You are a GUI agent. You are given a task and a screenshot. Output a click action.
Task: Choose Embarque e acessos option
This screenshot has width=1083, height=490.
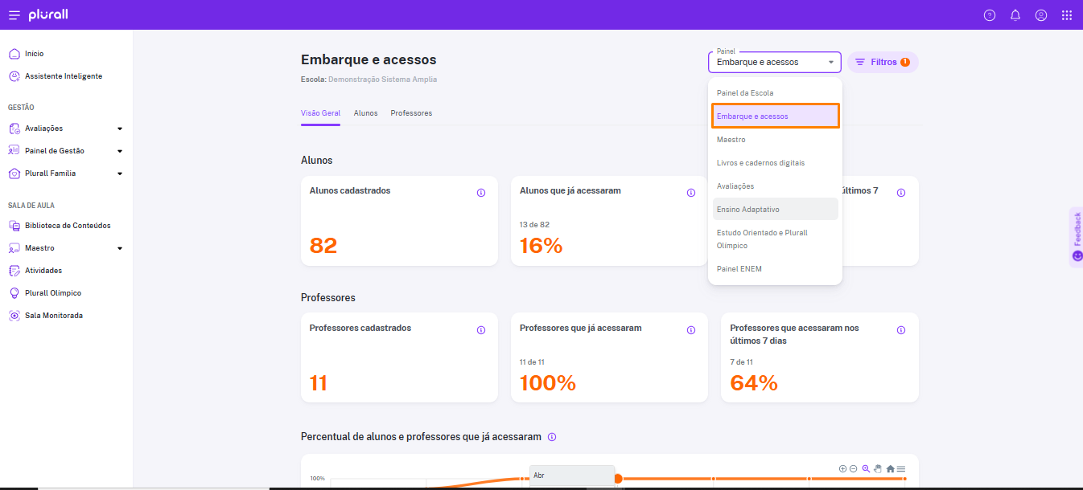(x=775, y=116)
